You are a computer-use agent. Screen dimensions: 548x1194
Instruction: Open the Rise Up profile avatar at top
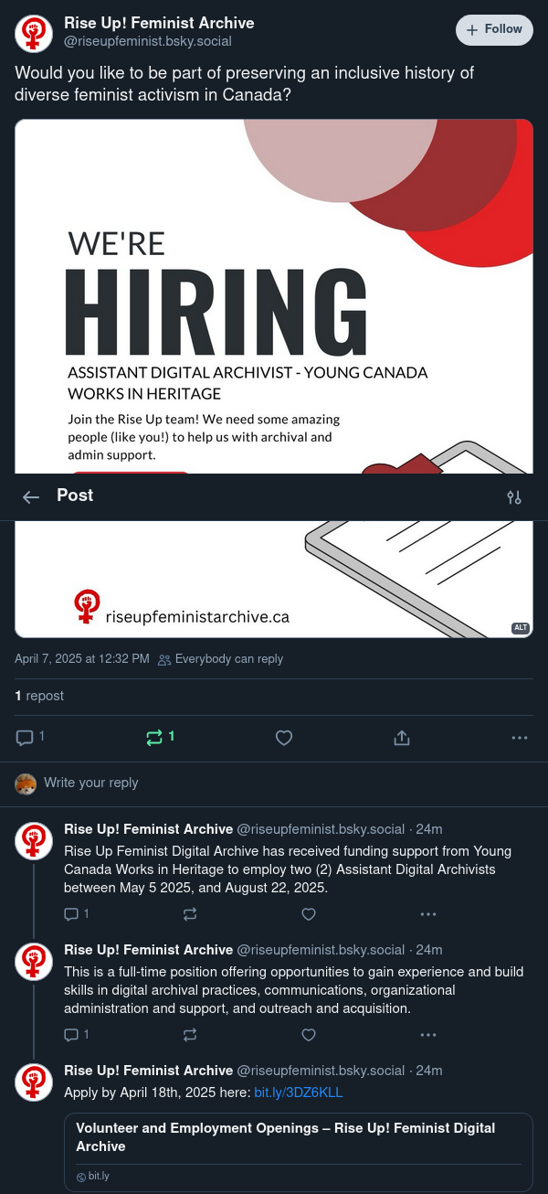point(34,34)
